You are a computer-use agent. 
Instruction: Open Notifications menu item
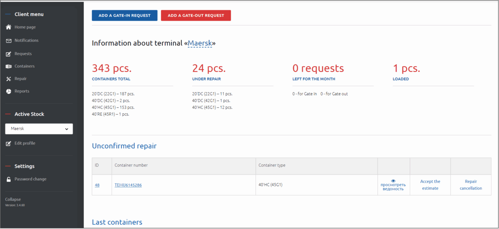27,40
